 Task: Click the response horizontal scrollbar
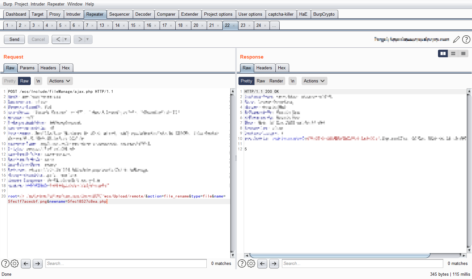[x=340, y=255]
